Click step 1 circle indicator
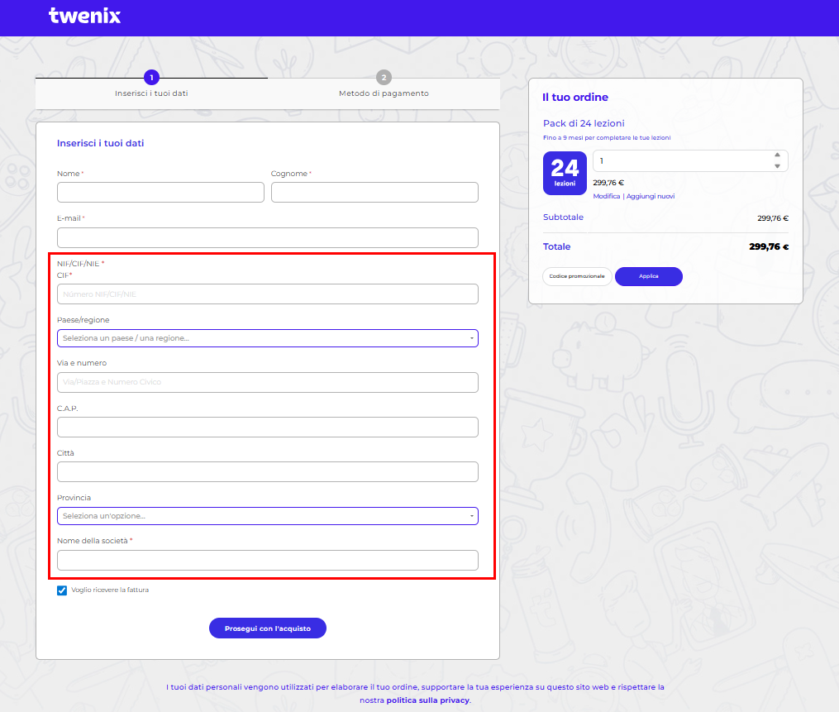839x712 pixels. click(151, 78)
